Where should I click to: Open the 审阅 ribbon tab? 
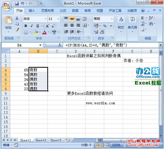(x=87, y=11)
